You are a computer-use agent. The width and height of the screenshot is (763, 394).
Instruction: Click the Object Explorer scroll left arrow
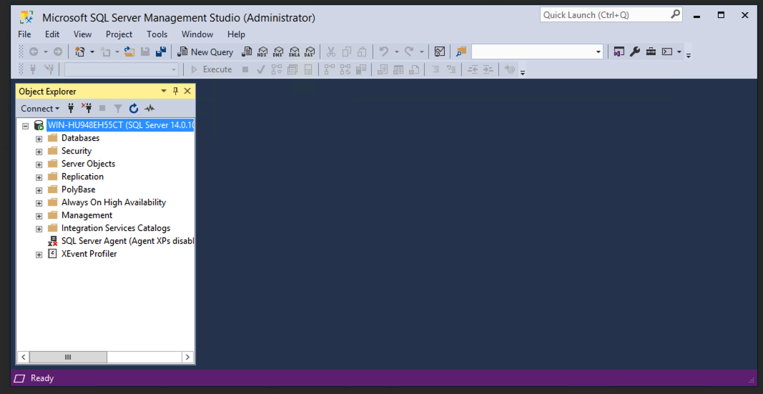coord(23,357)
